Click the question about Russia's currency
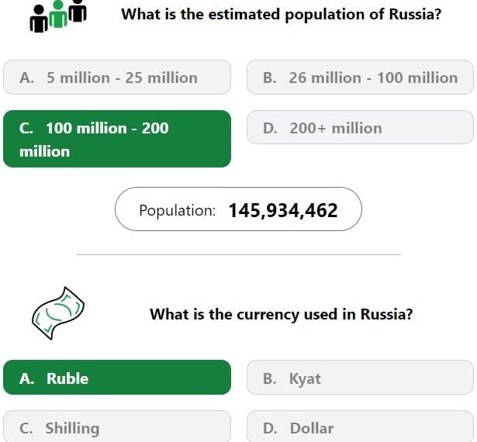Image resolution: width=477 pixels, height=442 pixels. tap(281, 314)
